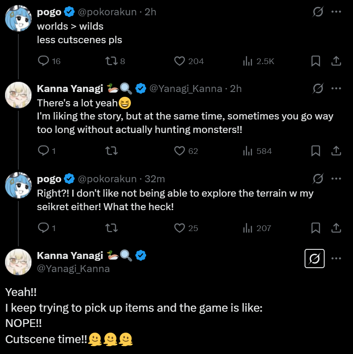Reply to pogo's 'worlds > wilds' post

pos(44,61)
